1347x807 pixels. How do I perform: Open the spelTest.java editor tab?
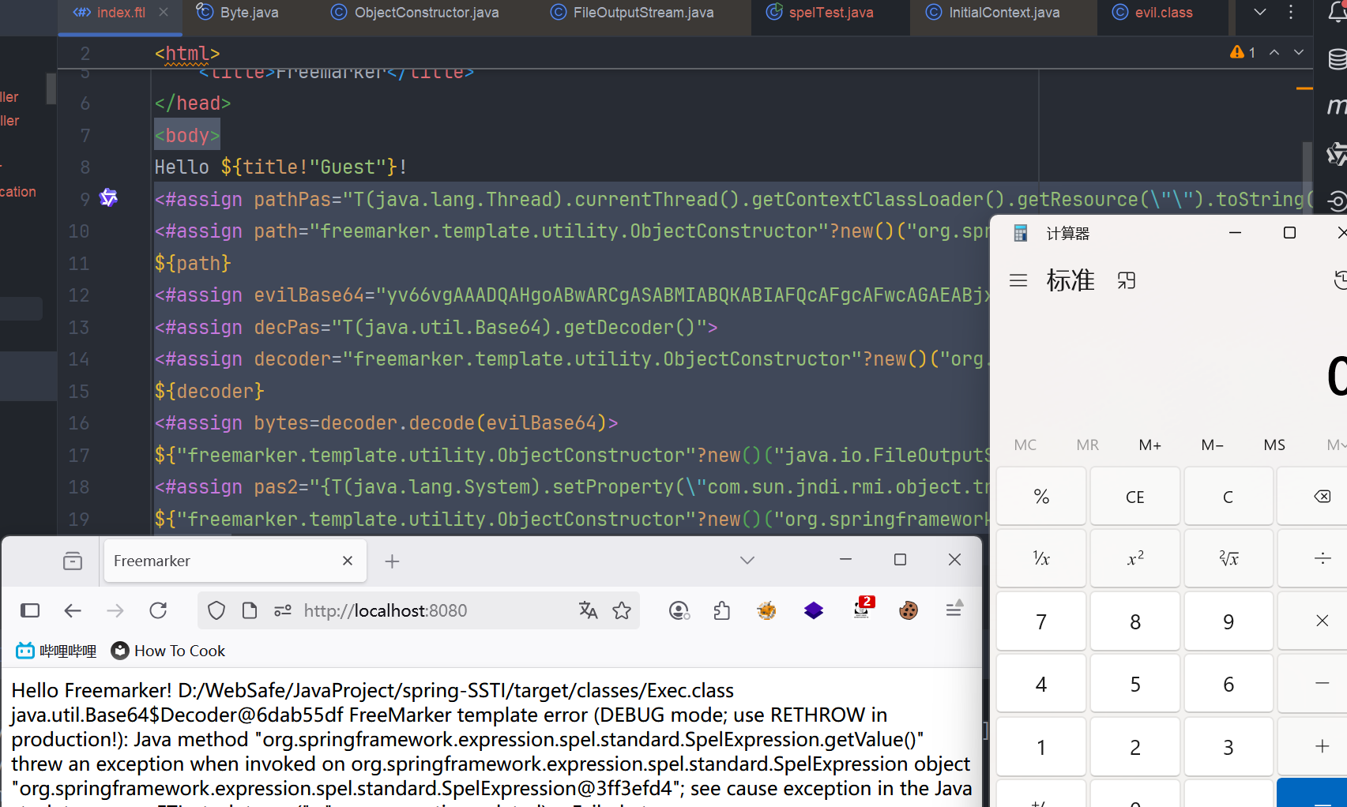click(x=820, y=13)
